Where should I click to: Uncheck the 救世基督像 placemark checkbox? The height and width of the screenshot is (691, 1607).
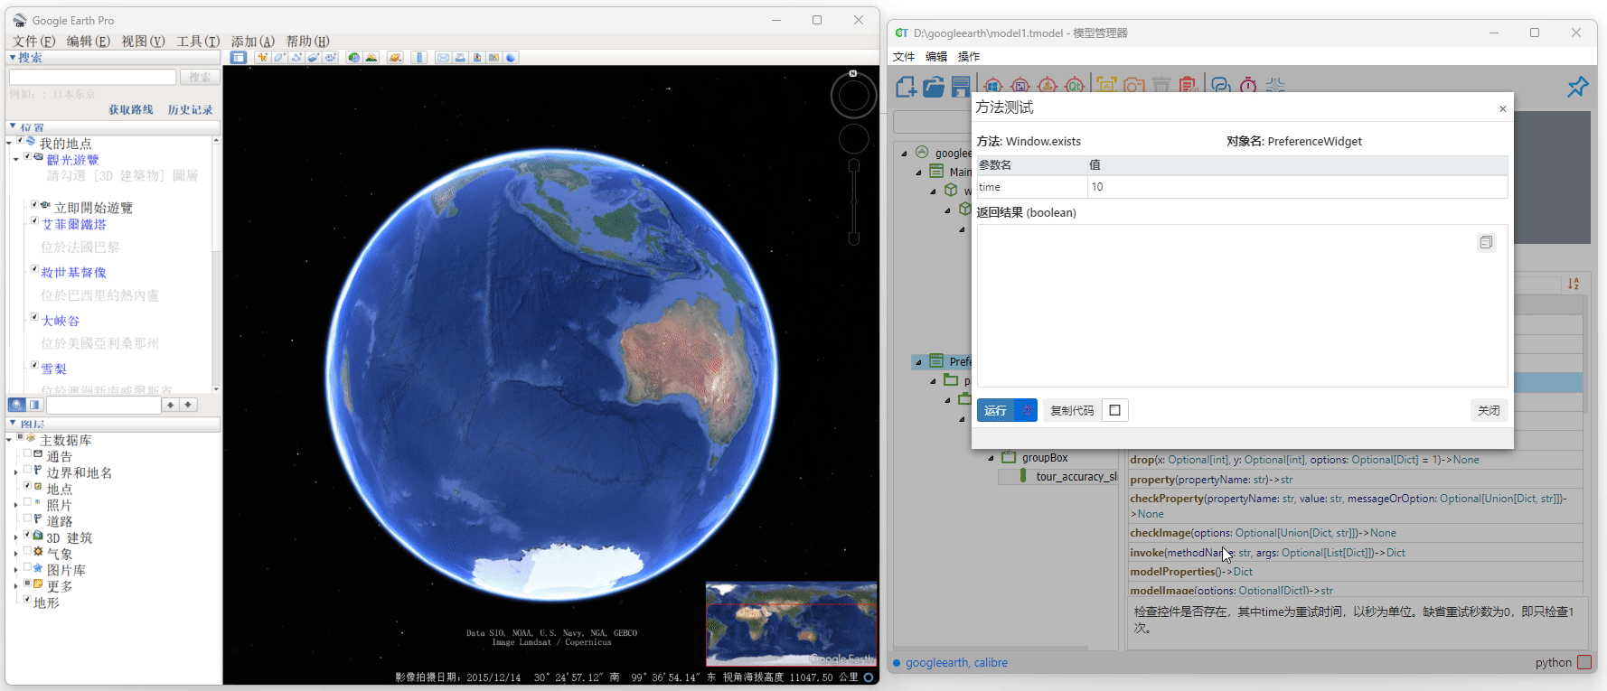coord(34,268)
